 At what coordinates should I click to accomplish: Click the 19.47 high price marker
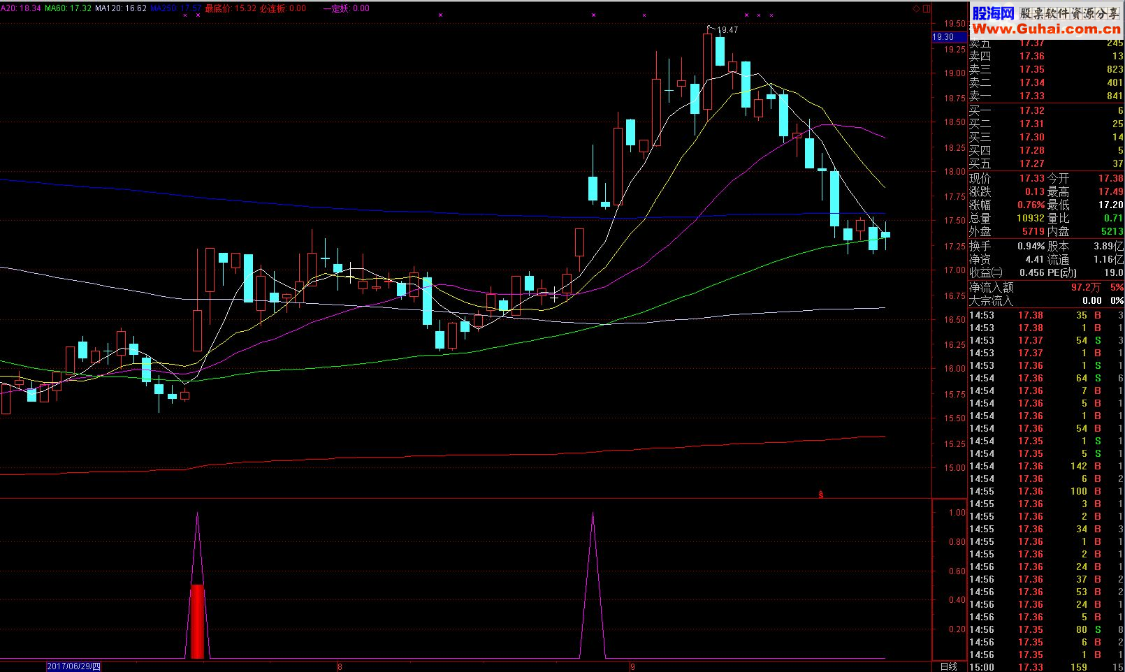tap(727, 30)
